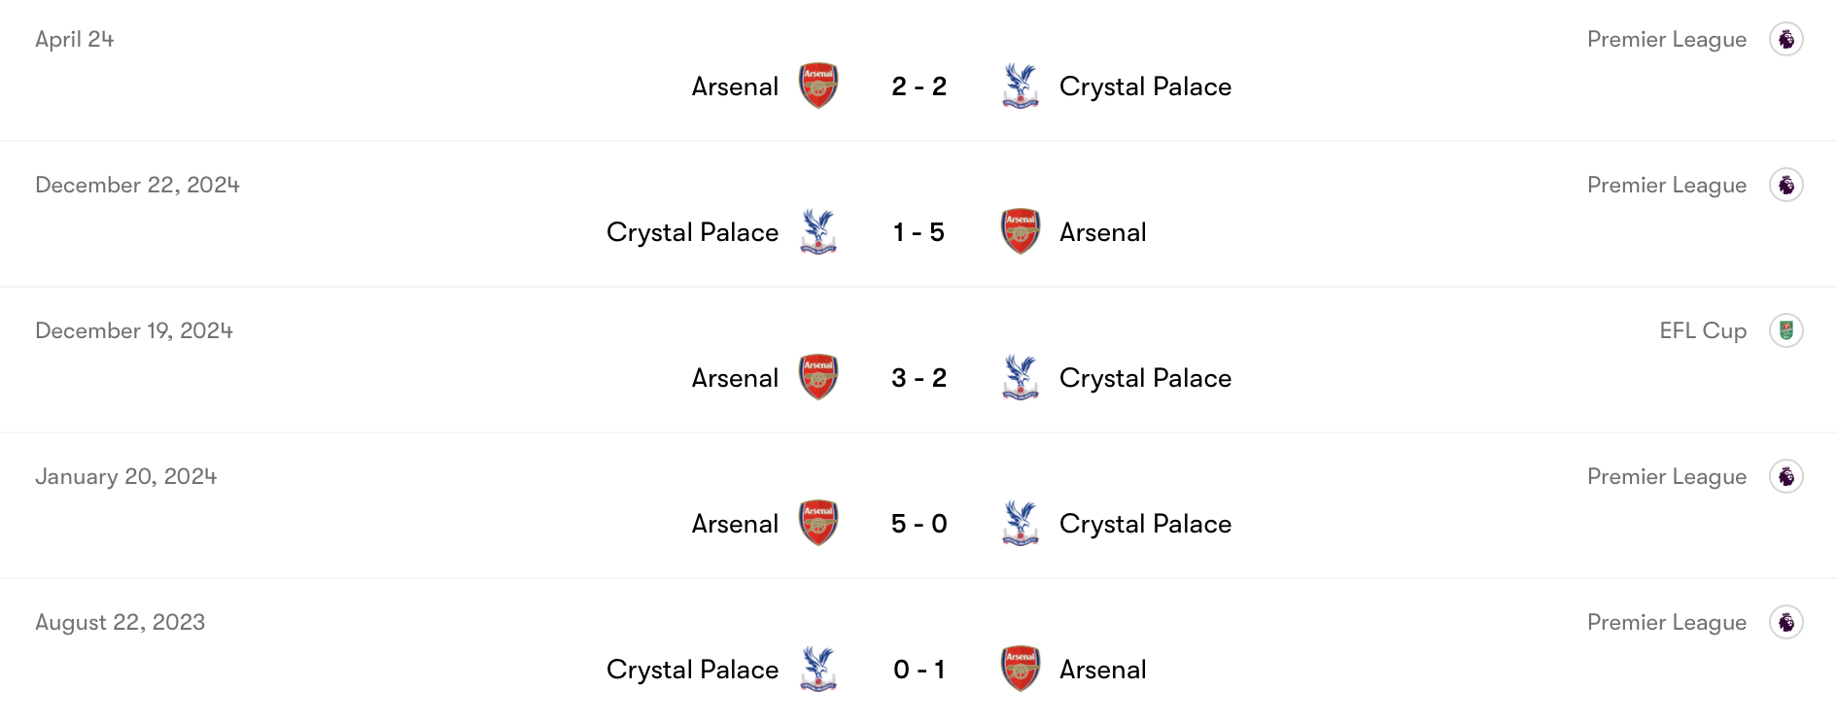This screenshot has height=723, width=1837.
Task: Click Arsenal crest in December 22, 2024 match
Action: (x=1021, y=231)
